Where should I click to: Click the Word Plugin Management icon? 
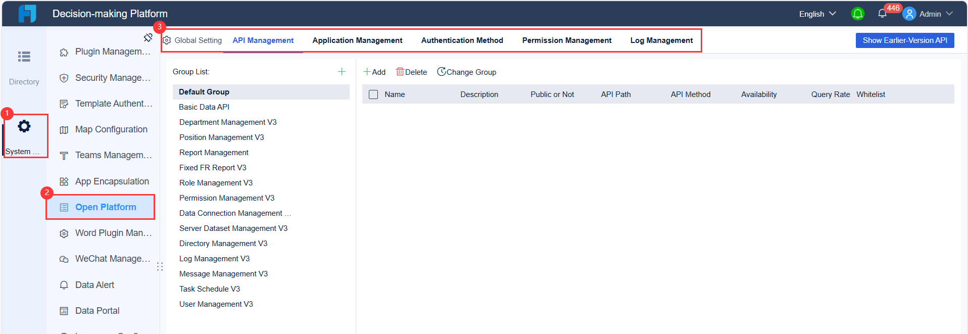(64, 233)
